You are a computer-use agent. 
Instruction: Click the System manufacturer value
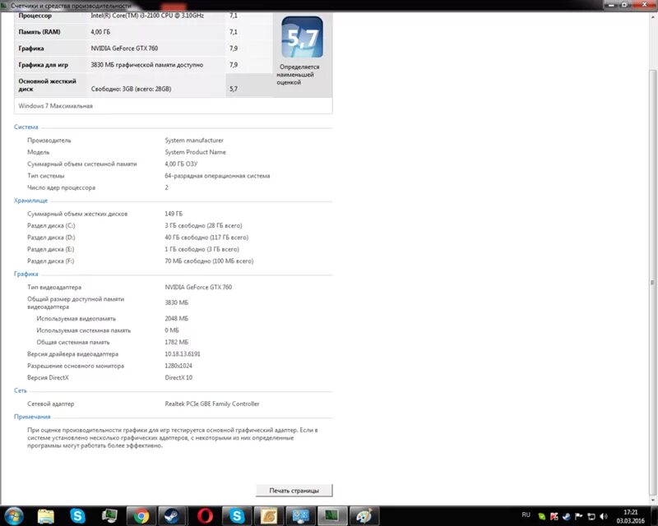tap(194, 140)
